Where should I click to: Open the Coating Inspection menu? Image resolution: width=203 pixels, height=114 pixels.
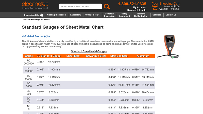(x=56, y=15)
